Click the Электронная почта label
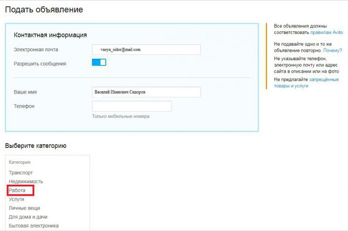 pyautogui.click(x=36, y=50)
